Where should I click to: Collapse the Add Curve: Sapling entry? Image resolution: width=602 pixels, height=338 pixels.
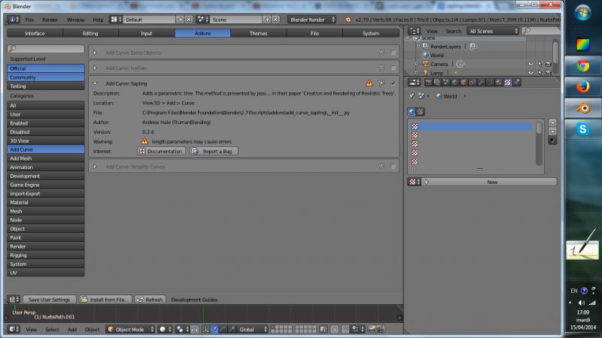95,83
